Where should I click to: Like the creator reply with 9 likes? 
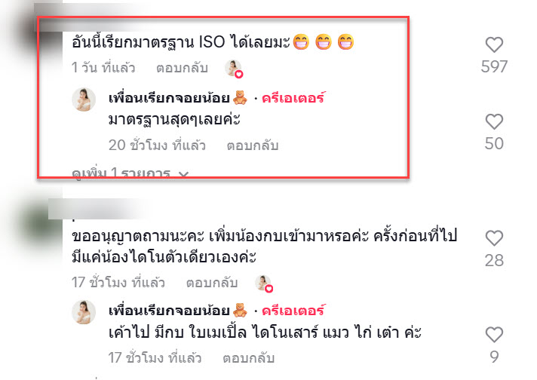pos(494,335)
